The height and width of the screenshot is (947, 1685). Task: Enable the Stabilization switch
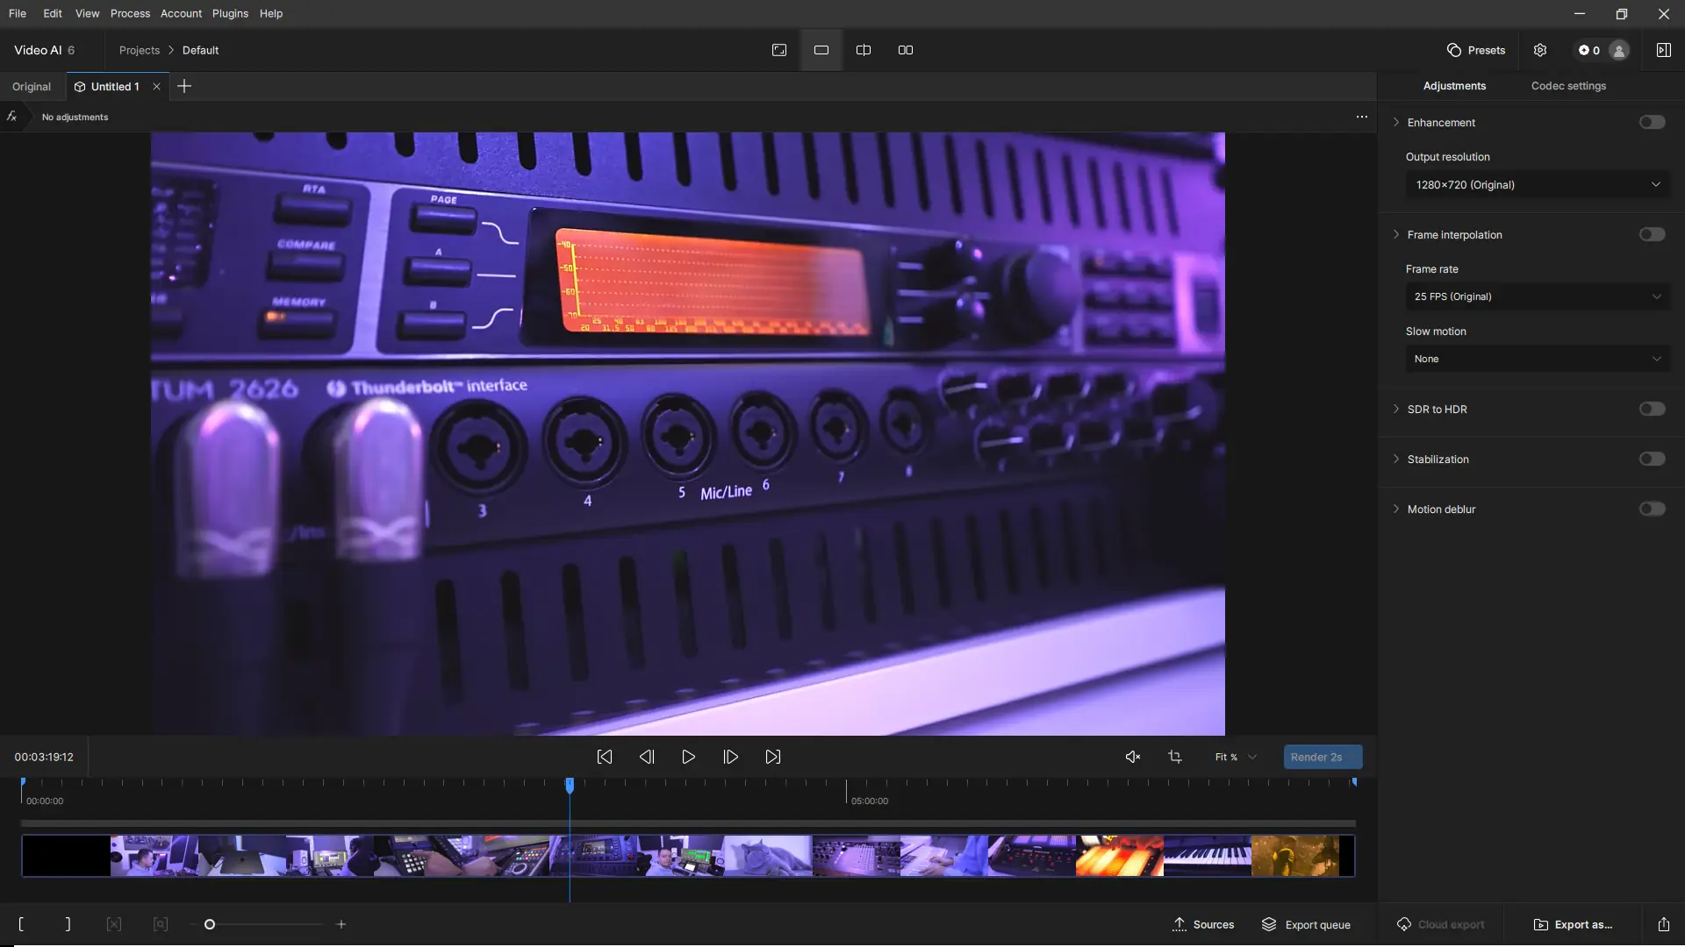pyautogui.click(x=1652, y=459)
